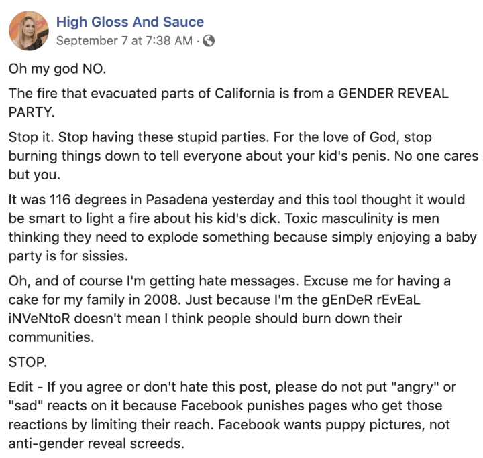This screenshot has height=458, width=483.
Task: Click the mixed-case 'iNVeNtoR' word
Action: coord(40,319)
